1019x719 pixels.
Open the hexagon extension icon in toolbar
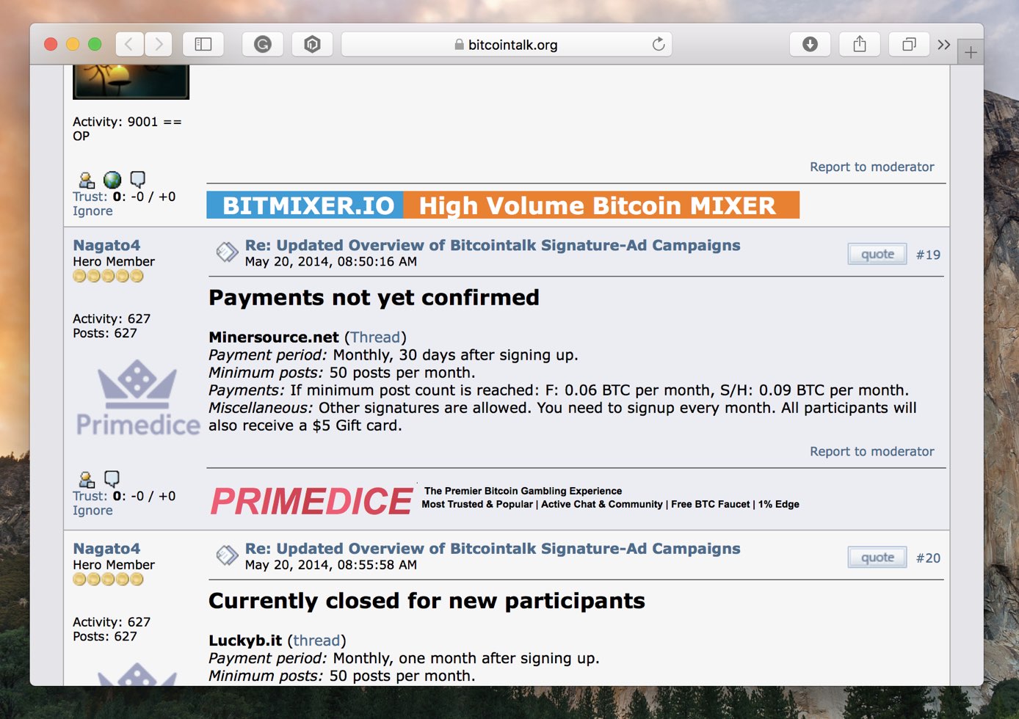pos(312,45)
